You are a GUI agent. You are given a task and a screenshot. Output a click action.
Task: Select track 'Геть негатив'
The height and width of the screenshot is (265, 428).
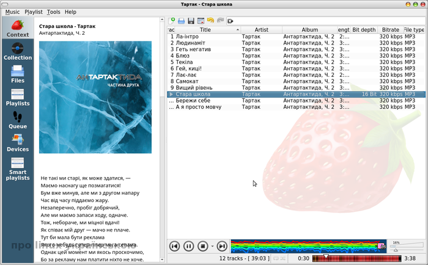point(296,49)
